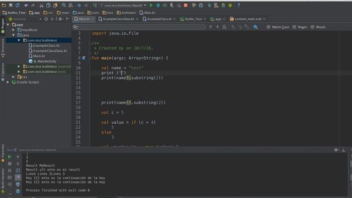Click the Open folder toolbar icon
Viewport: 352px width, 198px height.
[4, 5]
